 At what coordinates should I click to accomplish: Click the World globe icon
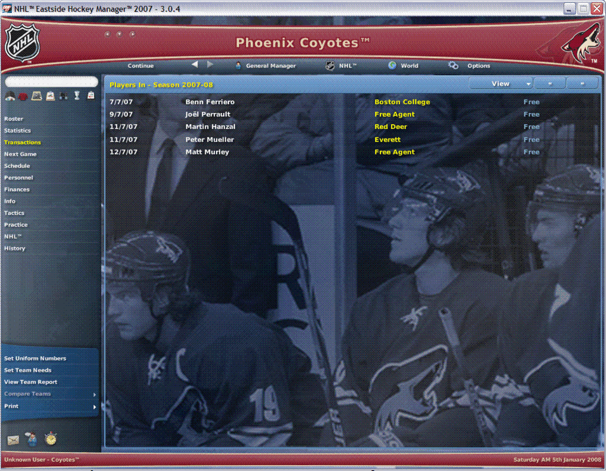pos(392,65)
